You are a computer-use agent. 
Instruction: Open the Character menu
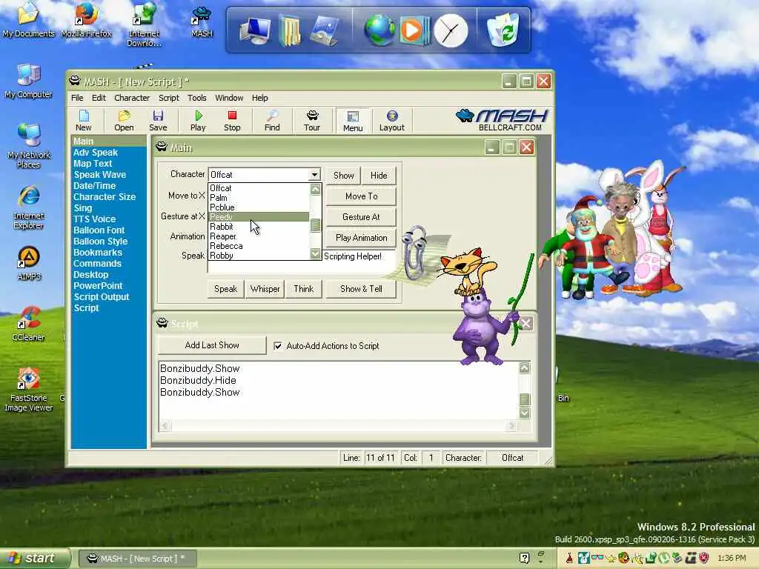(x=132, y=98)
